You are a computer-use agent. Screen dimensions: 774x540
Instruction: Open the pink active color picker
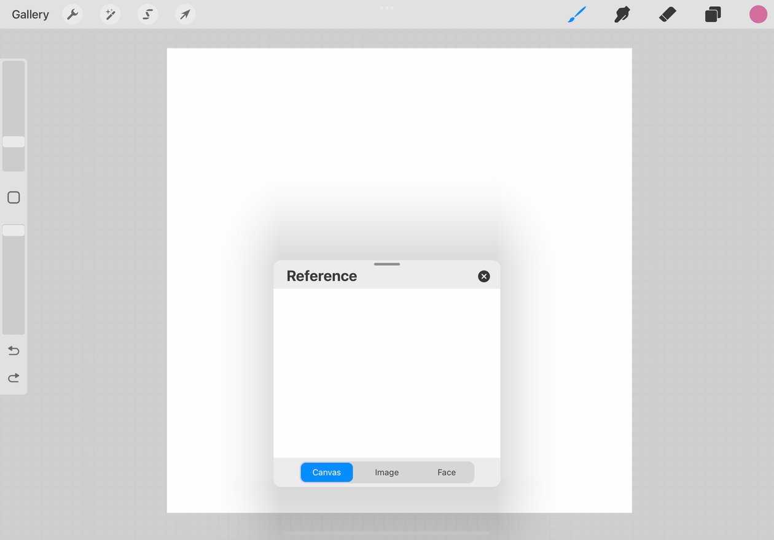(758, 14)
